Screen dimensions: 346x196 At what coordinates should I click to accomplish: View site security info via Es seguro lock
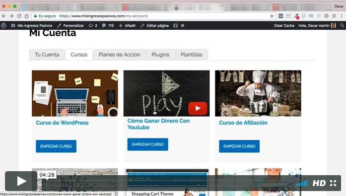coord(45,16)
